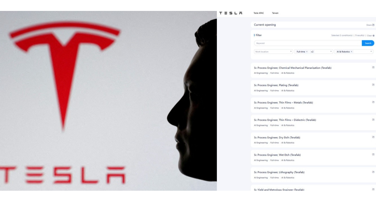
Task: Open share icon for the Wet Etch job
Action: click(373, 155)
